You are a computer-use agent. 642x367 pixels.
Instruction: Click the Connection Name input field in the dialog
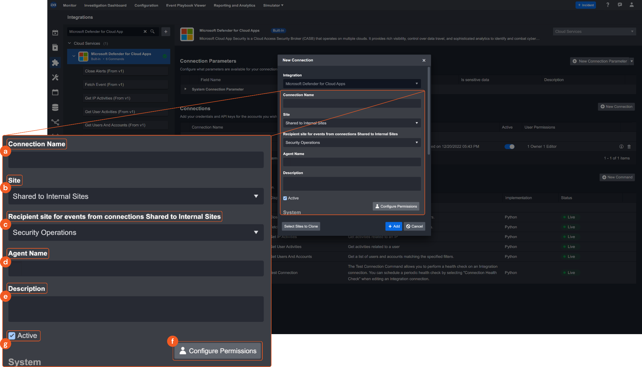(x=352, y=103)
